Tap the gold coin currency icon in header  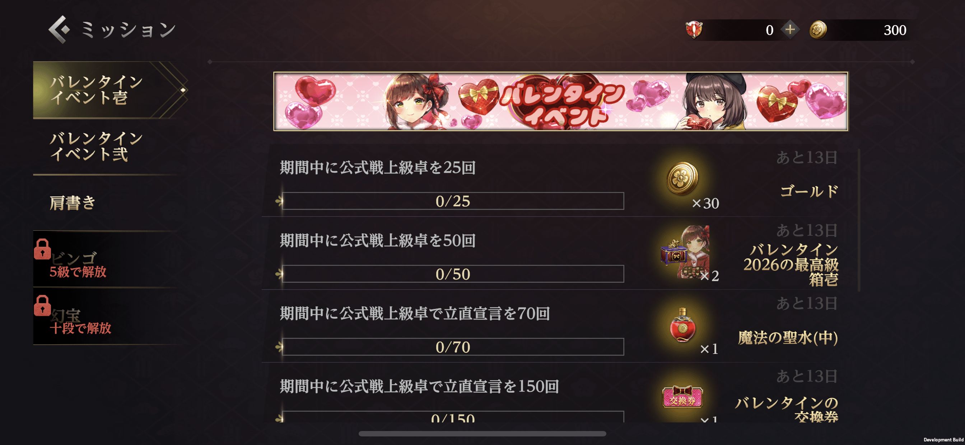click(x=818, y=30)
